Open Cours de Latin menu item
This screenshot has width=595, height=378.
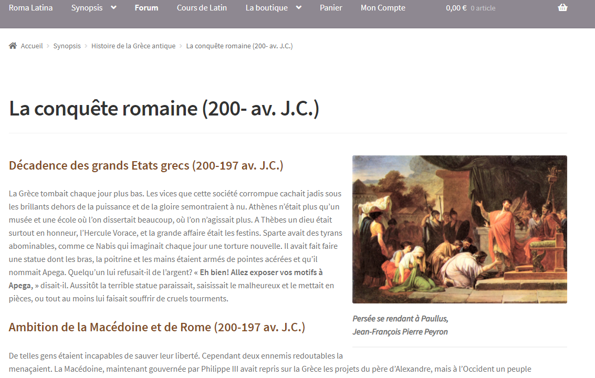click(202, 8)
